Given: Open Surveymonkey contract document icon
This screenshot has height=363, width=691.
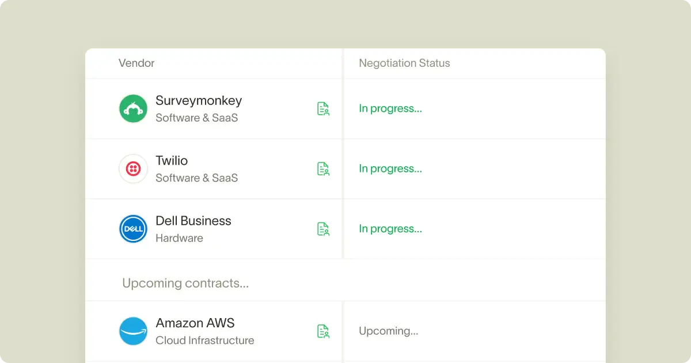Looking at the screenshot, I should point(323,109).
